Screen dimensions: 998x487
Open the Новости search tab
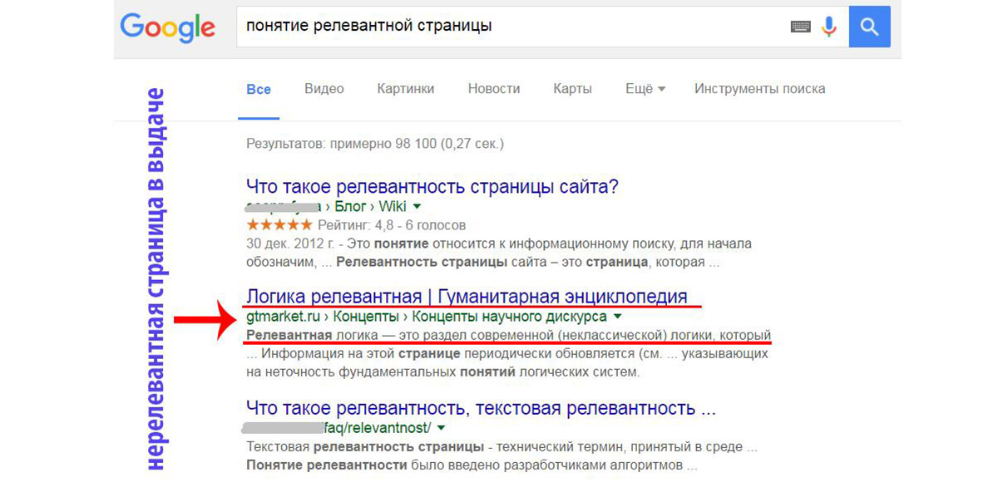pos(493,89)
